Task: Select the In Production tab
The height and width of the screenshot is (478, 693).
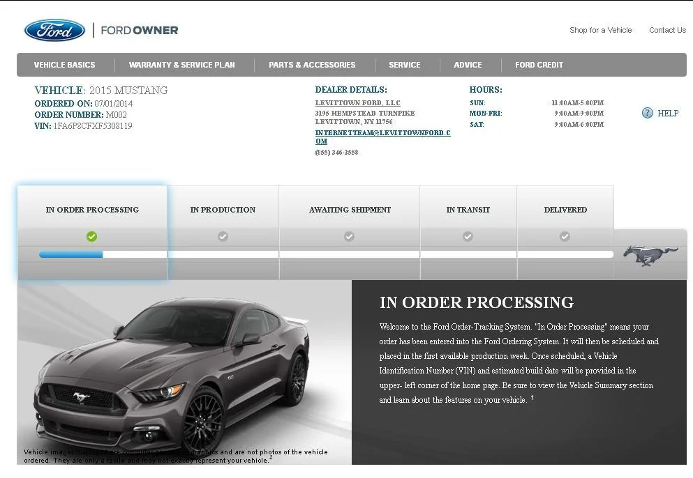Action: pyautogui.click(x=223, y=233)
